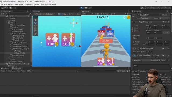Click the anchor presets box in Rect Transform
The image size is (172, 97).
[137, 30]
